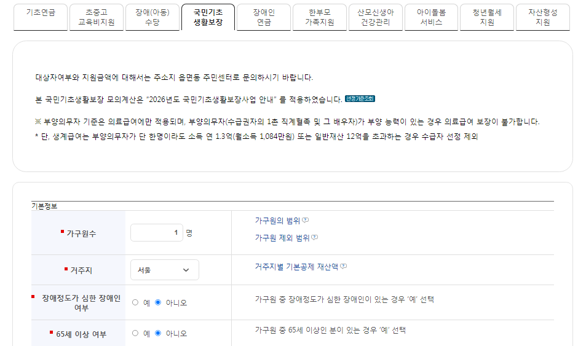Click the help icon beside 가구원의 범위
The width and height of the screenshot is (578, 346).
coord(305,220)
